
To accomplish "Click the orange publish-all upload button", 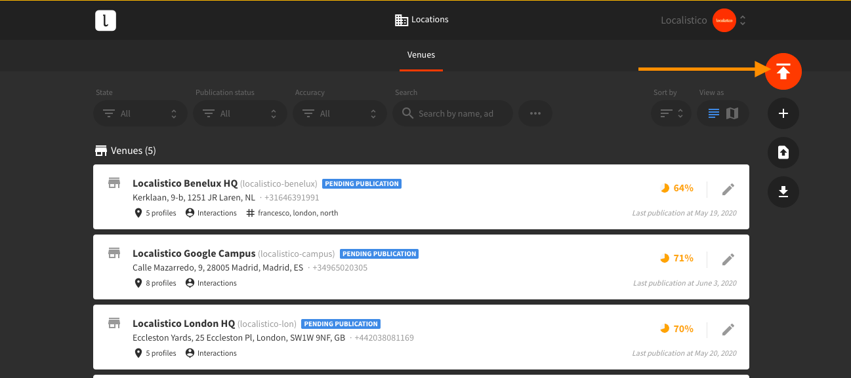I will pos(783,71).
